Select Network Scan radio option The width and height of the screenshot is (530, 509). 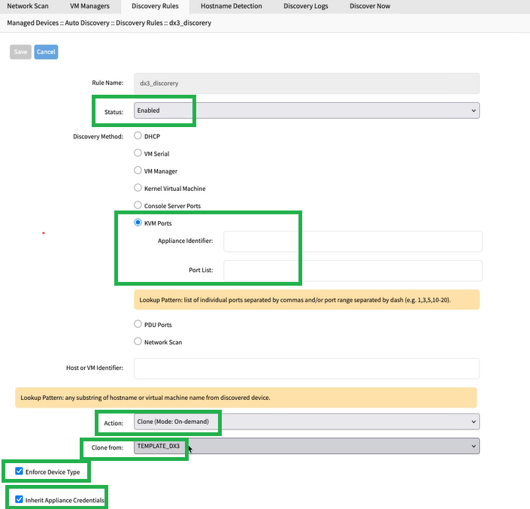[x=138, y=341]
